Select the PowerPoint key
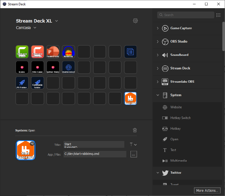 coord(53,52)
